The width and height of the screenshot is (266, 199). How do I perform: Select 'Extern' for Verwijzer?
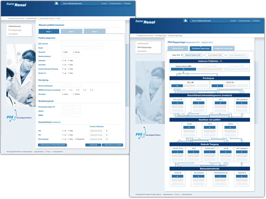pyautogui.click(x=74, y=94)
